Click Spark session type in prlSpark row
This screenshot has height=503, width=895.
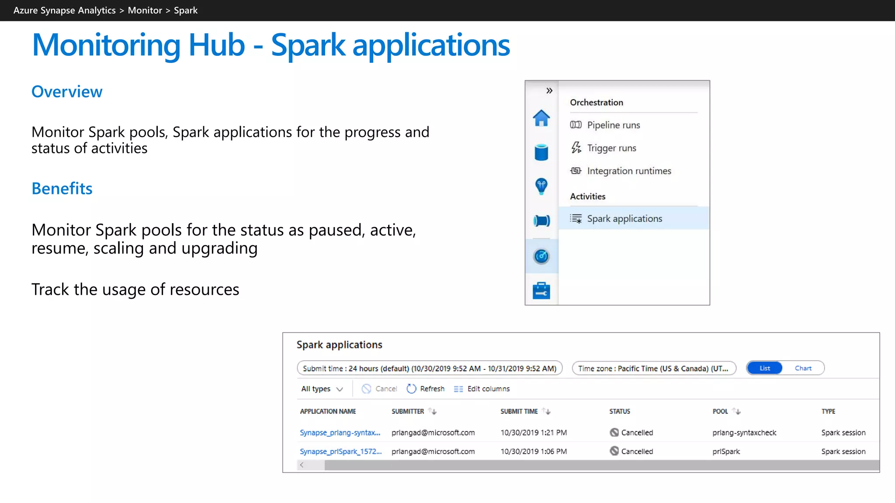[x=843, y=451]
